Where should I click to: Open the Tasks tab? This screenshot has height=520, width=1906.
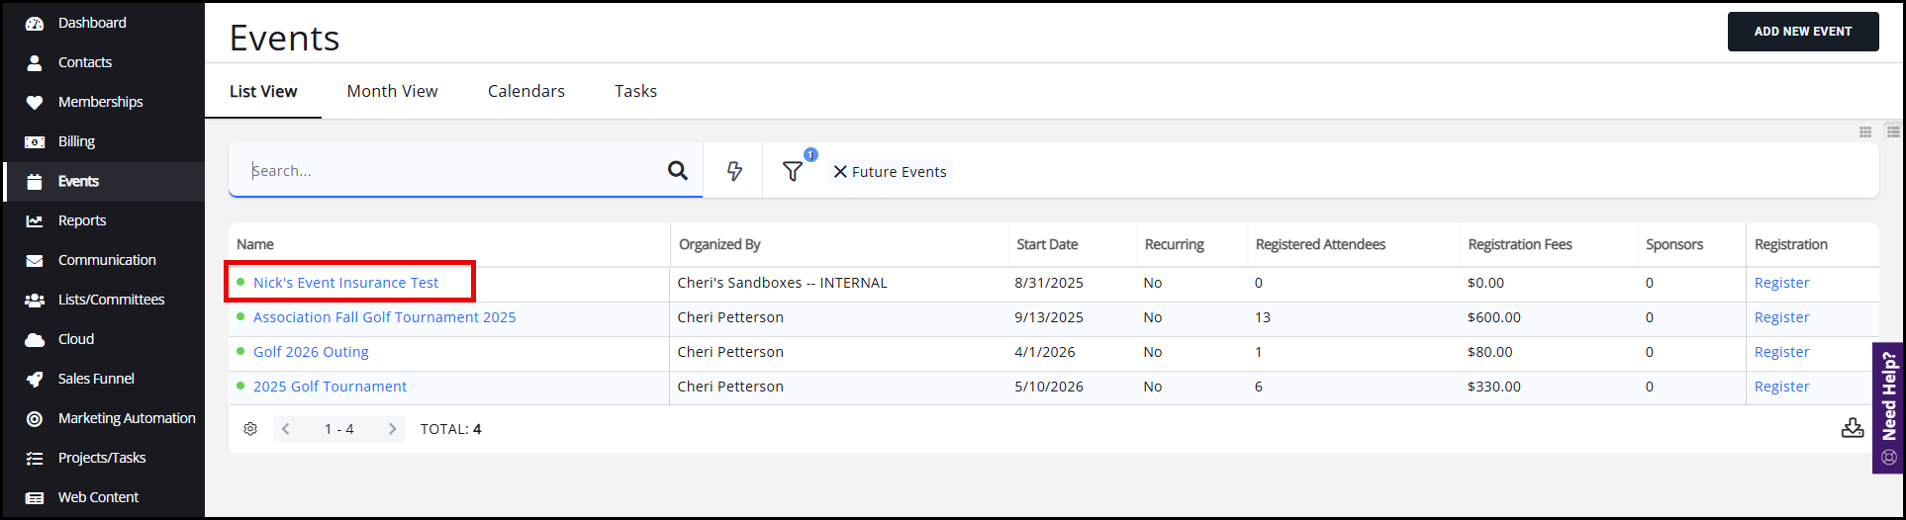pyautogui.click(x=635, y=91)
